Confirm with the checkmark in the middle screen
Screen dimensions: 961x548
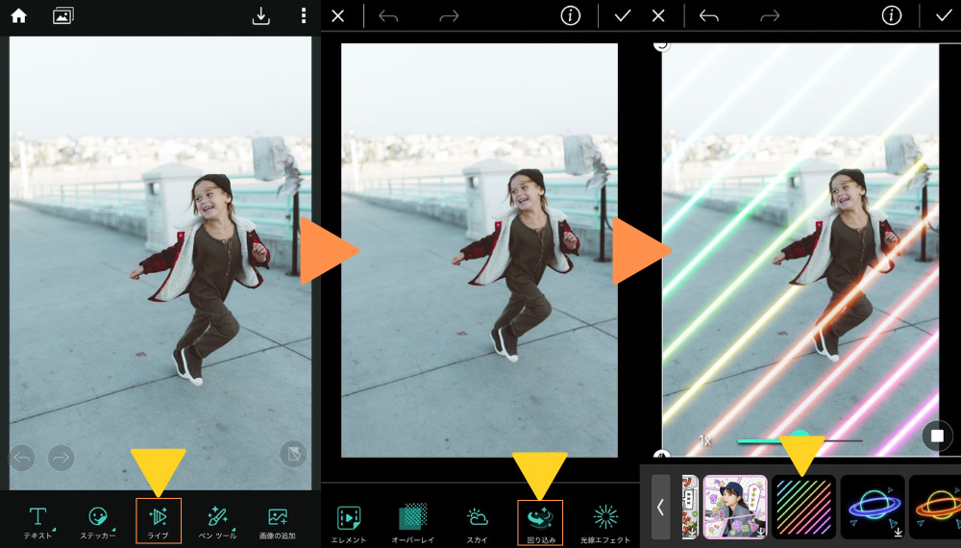pyautogui.click(x=623, y=16)
